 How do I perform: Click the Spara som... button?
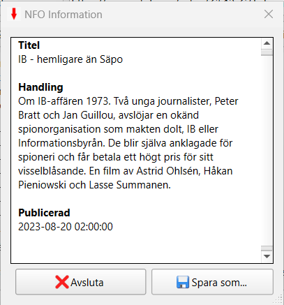pyautogui.click(x=212, y=282)
